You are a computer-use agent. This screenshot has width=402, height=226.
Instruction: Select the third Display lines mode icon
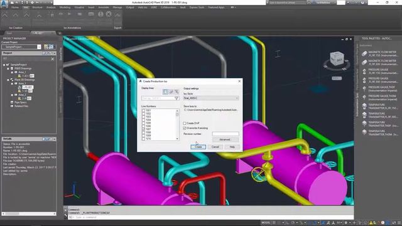click(177, 92)
